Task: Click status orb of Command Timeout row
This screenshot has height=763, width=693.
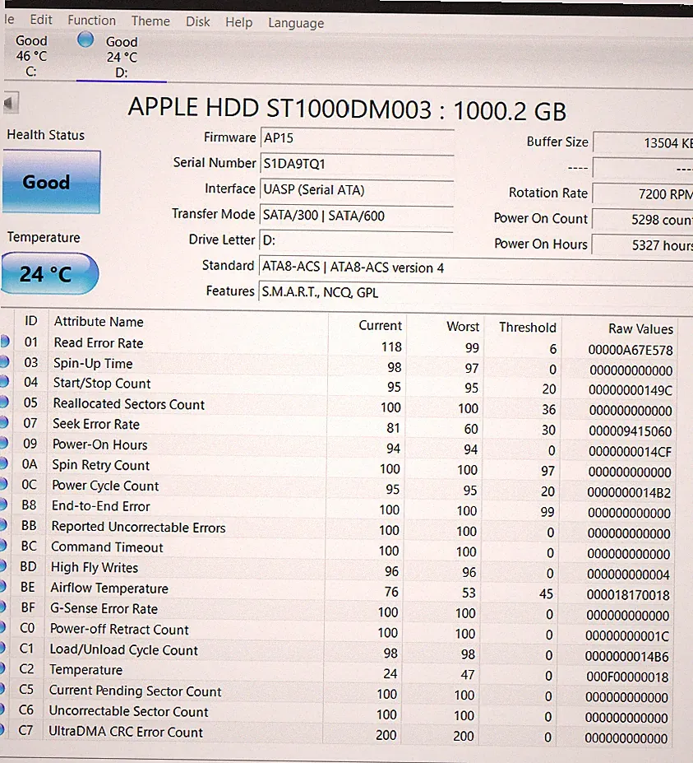Action: click(x=3, y=546)
